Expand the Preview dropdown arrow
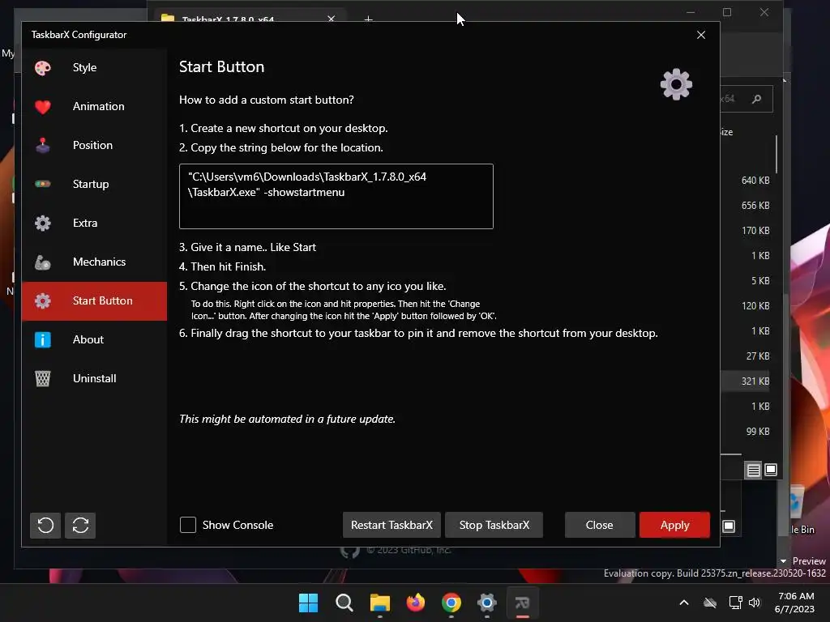Screen dimensions: 830x622 783,561
